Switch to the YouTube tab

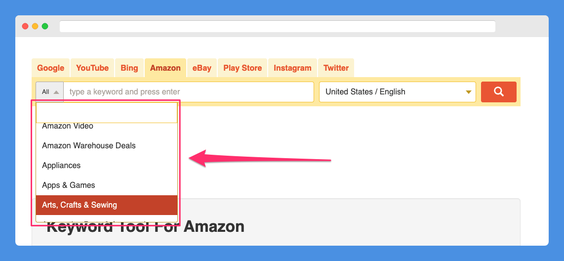[92, 68]
